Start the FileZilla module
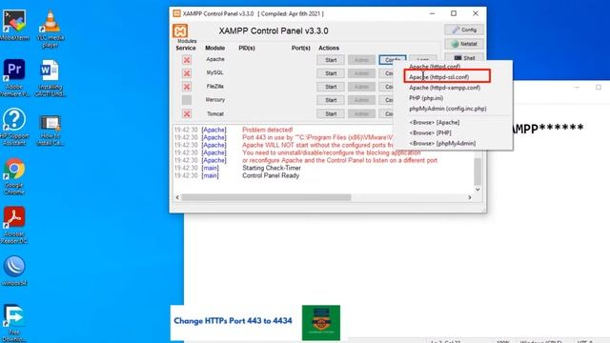The width and height of the screenshot is (610, 343). [x=331, y=87]
